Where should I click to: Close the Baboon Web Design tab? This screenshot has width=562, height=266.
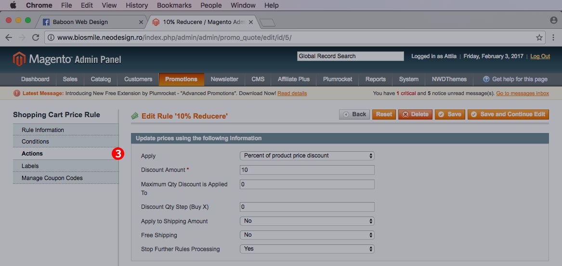[141, 22]
